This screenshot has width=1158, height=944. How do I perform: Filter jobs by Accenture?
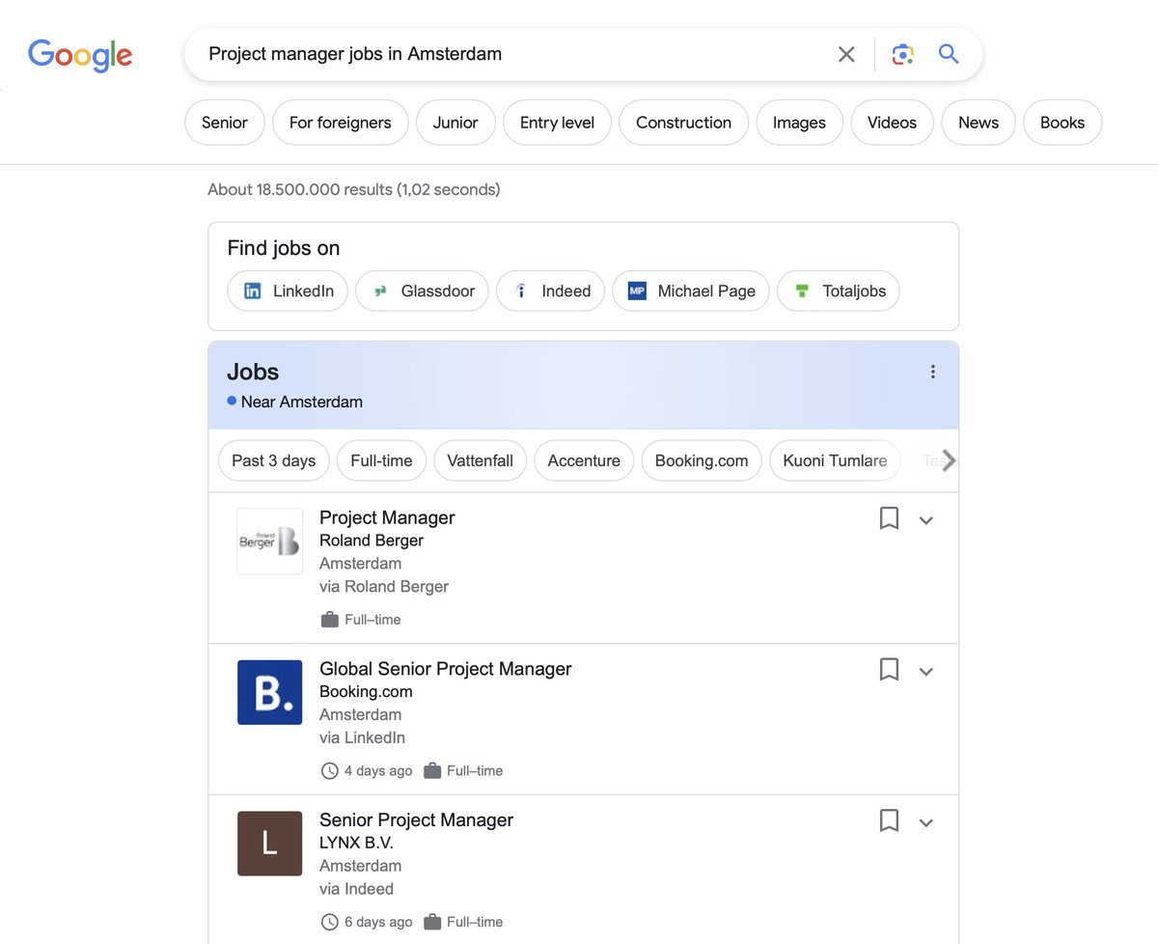pyautogui.click(x=584, y=460)
